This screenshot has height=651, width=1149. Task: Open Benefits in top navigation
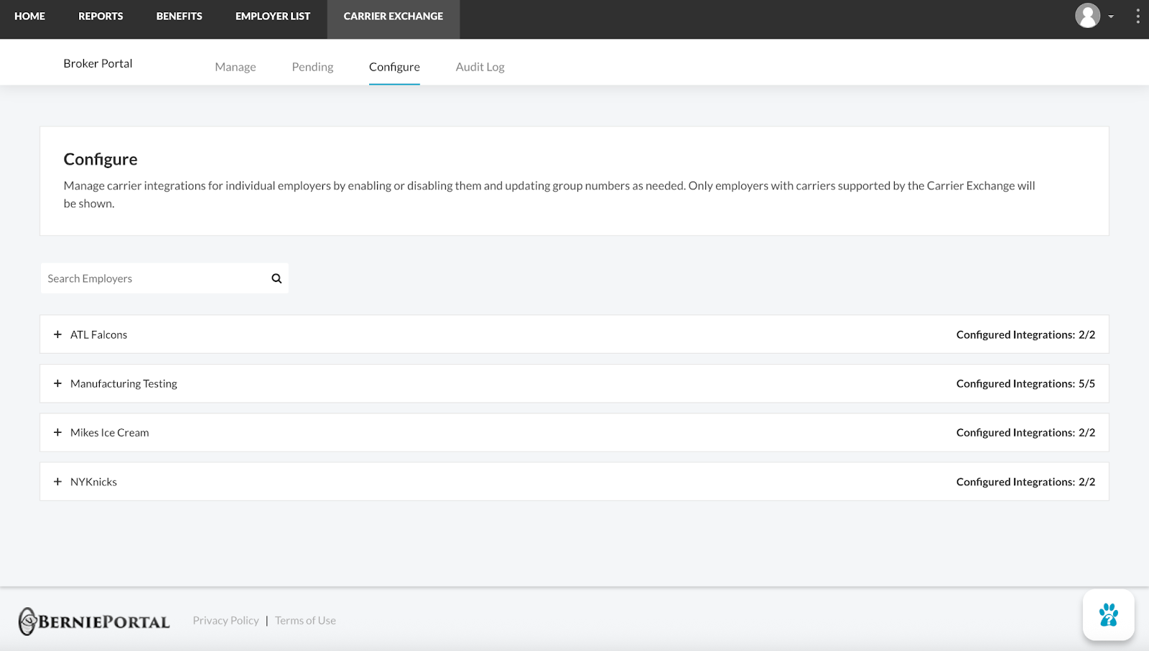coord(179,16)
